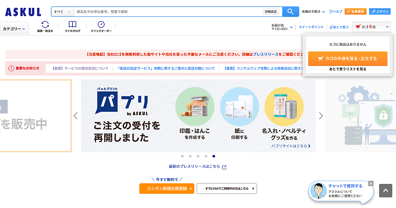Click the パプリ by ASKUL logo

click(x=122, y=102)
